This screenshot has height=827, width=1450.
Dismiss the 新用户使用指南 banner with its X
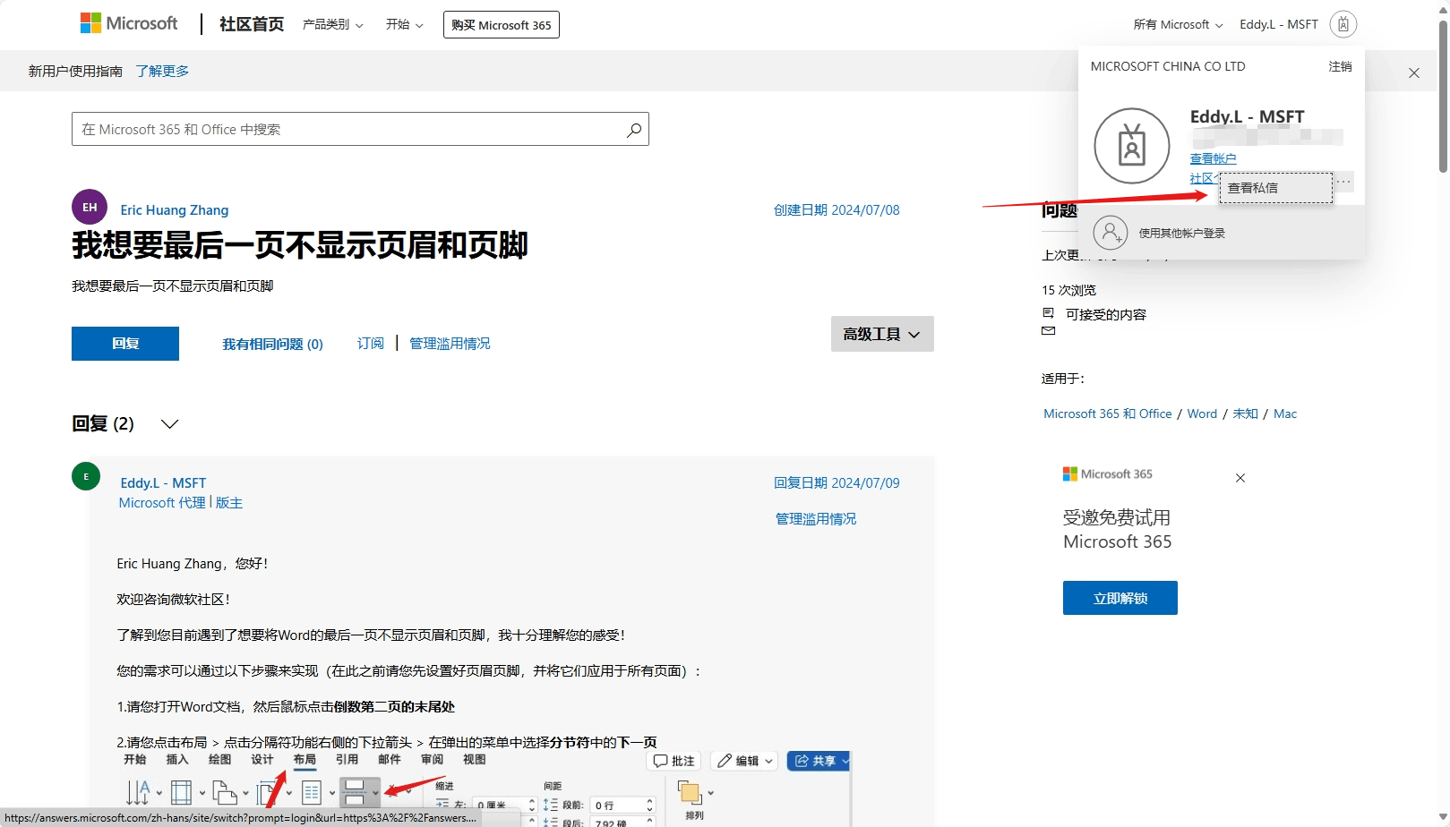point(1414,72)
